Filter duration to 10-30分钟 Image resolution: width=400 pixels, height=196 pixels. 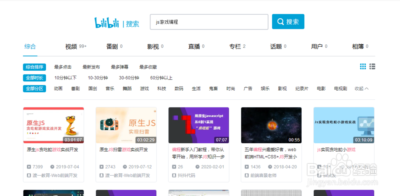[98, 78]
